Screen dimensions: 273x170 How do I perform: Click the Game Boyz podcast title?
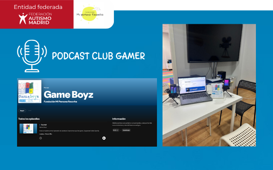coord(68,95)
